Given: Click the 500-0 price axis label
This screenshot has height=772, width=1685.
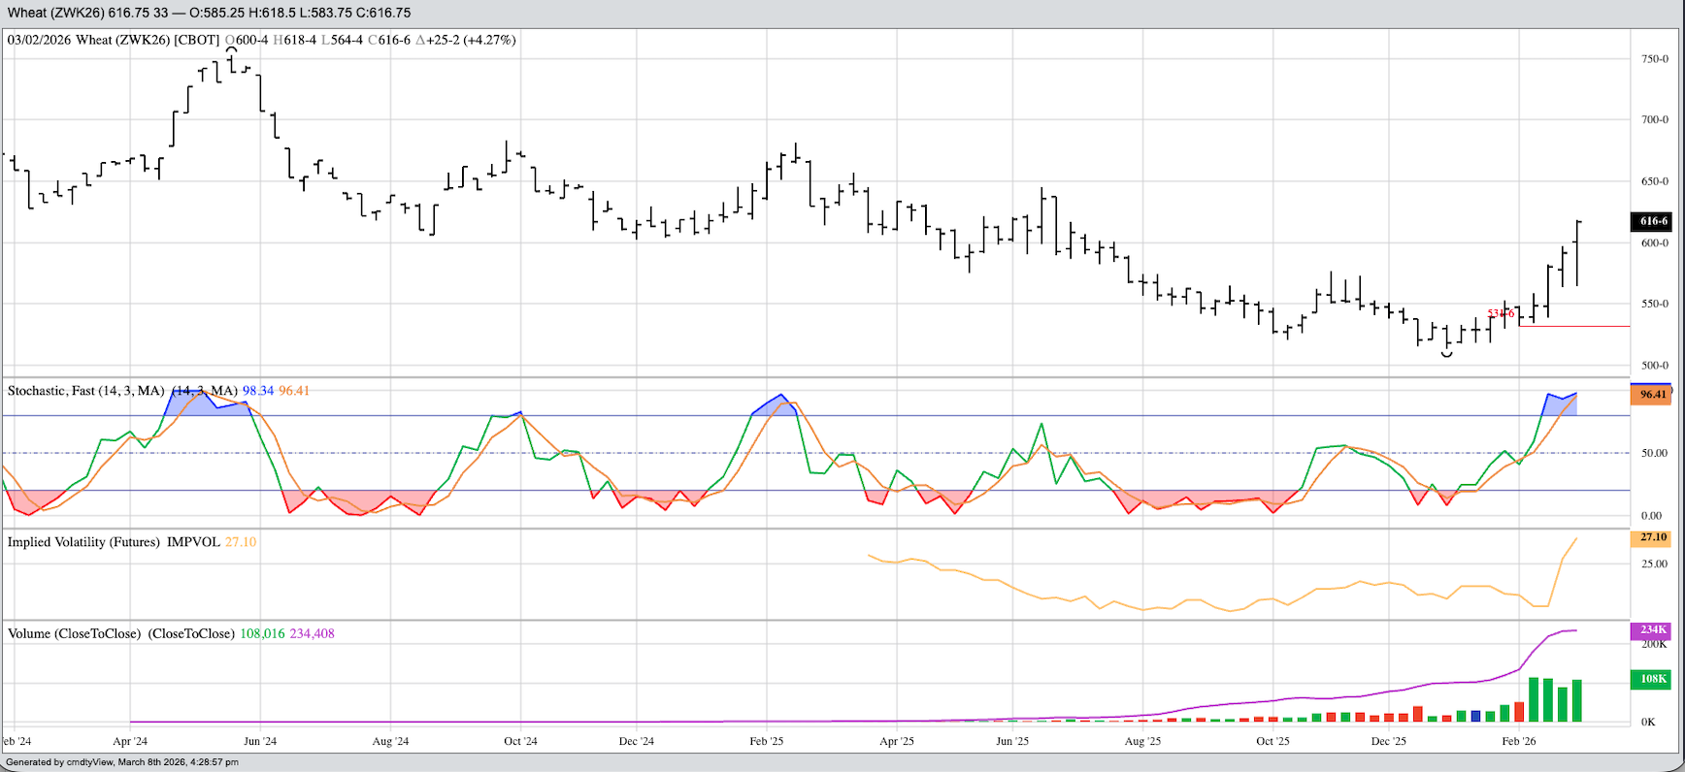Looking at the screenshot, I should click(1654, 366).
